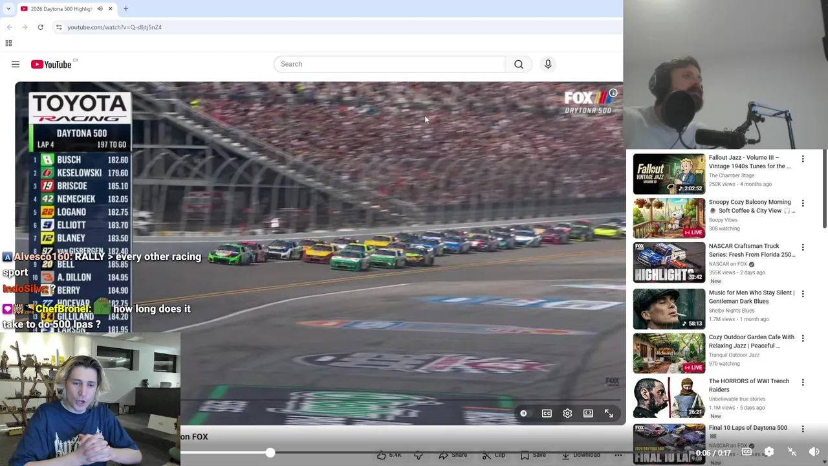
Task: Dislike the video
Action: (419, 455)
